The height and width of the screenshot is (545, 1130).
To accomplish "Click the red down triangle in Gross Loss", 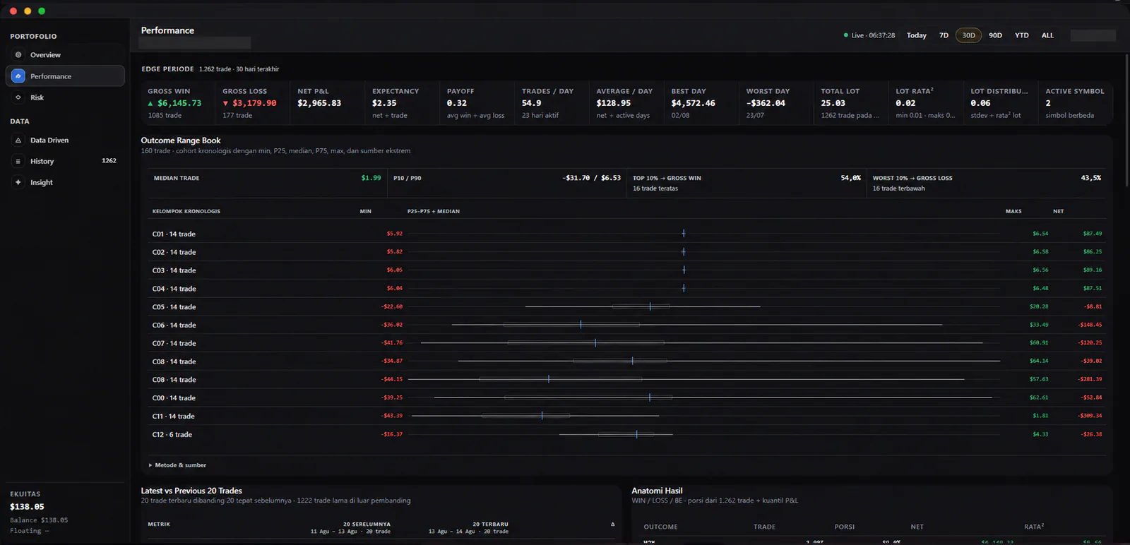I will [x=225, y=103].
